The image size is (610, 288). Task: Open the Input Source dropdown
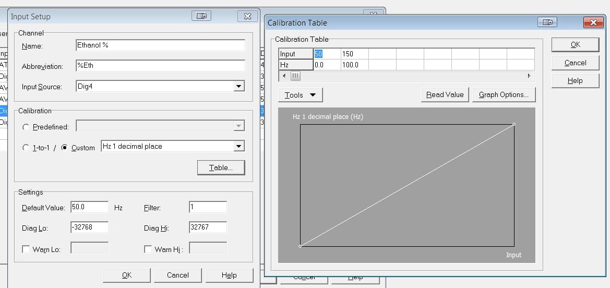coord(239,87)
